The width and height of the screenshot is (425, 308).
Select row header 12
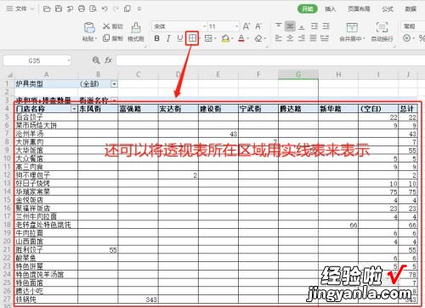point(7,175)
